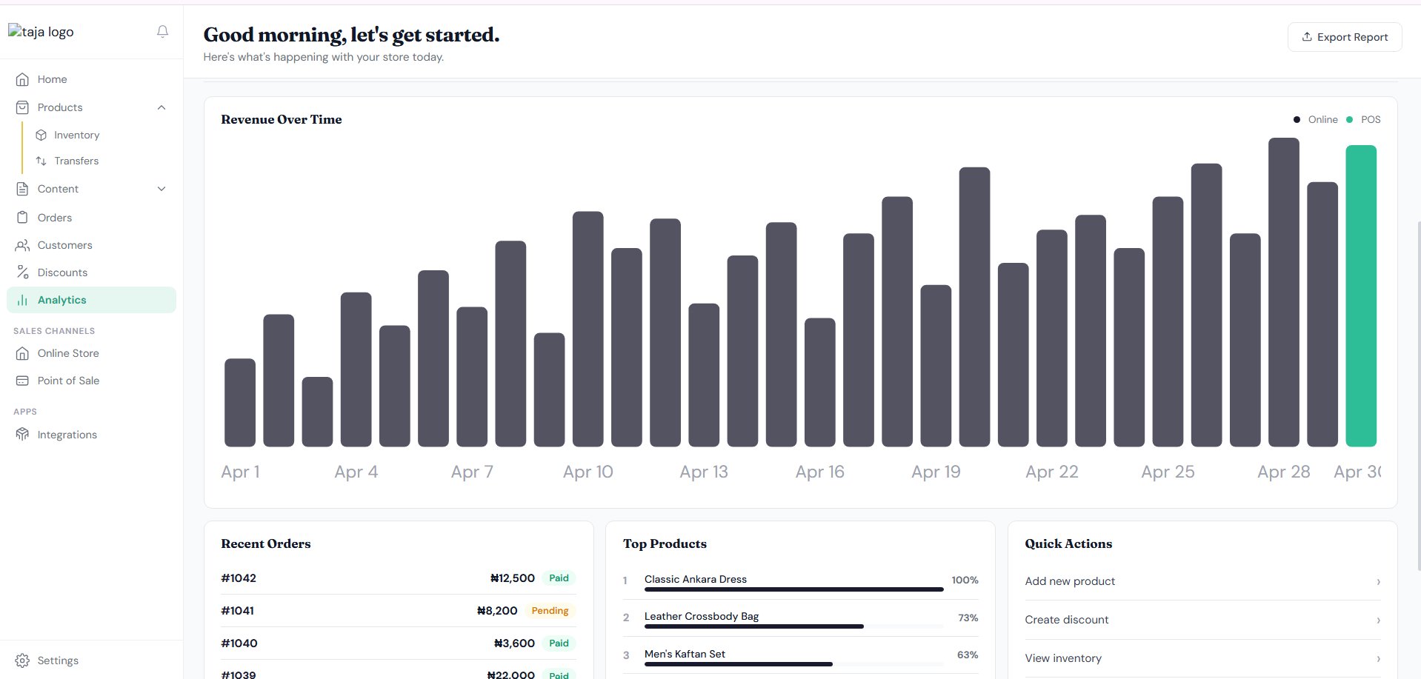
Task: Open Online Store sales channel
Action: tap(91, 353)
